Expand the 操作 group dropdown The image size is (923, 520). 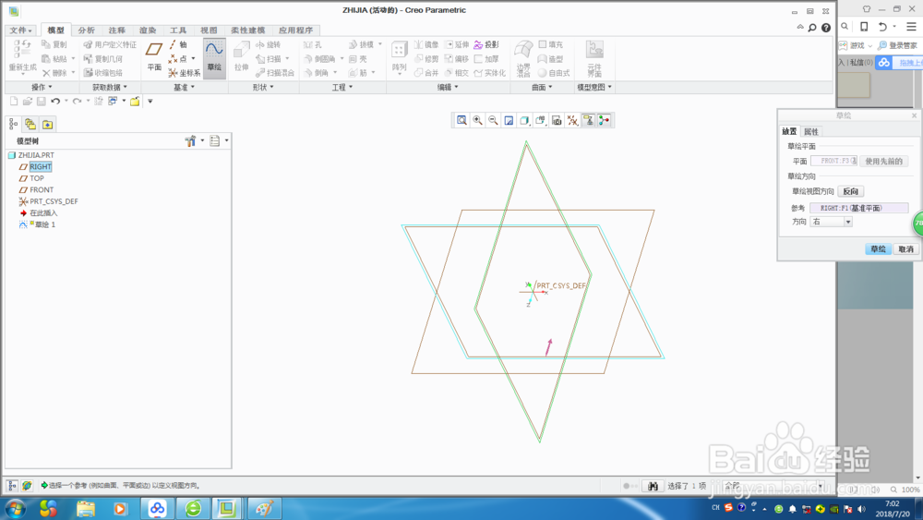42,87
